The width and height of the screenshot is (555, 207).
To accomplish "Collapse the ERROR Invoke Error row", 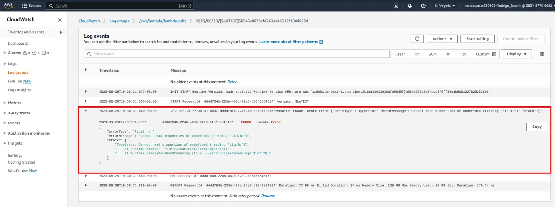I will (x=86, y=111).
